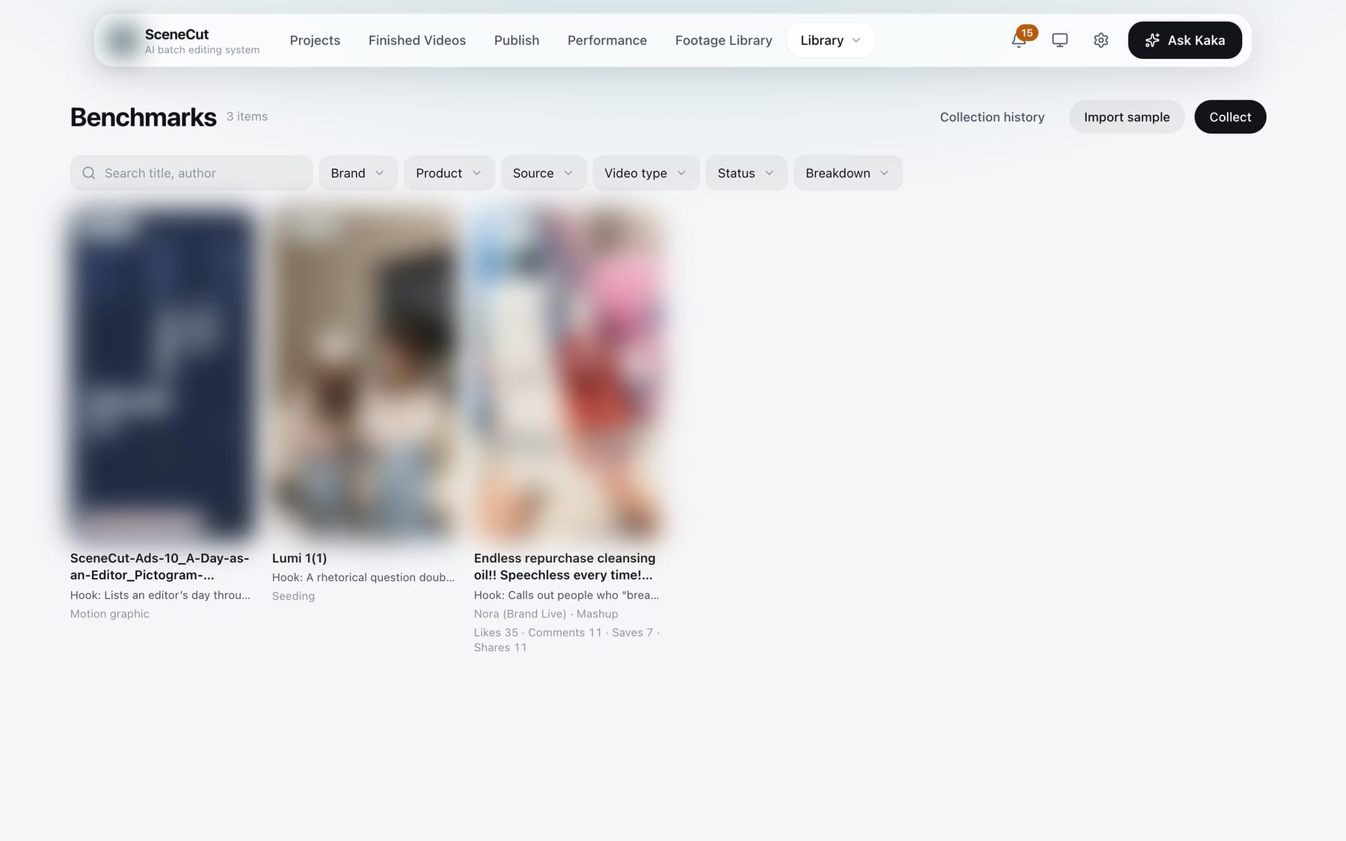This screenshot has height=841, width=1346.
Task: Click "Hook: A rhetorical question doub..." text
Action: 363,577
